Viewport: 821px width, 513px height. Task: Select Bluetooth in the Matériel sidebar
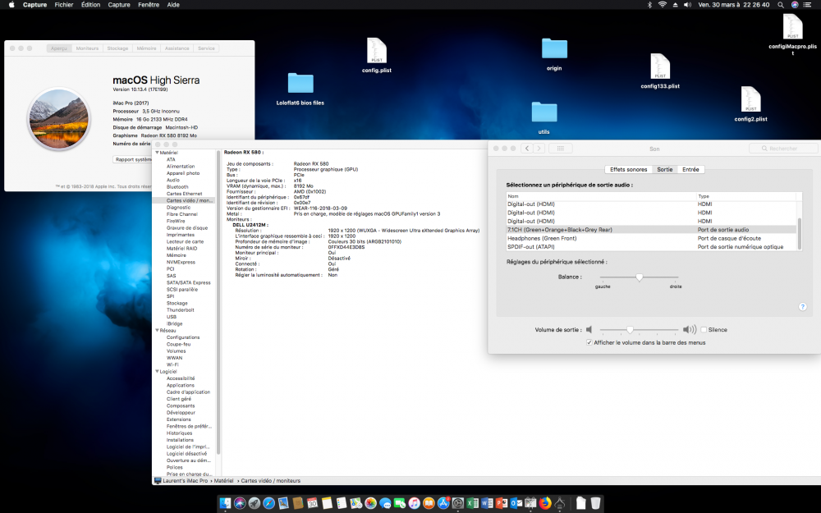coord(177,186)
